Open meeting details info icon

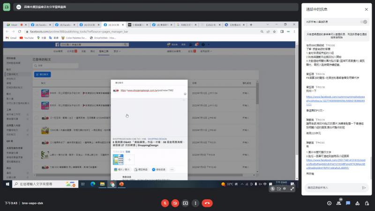[329, 203]
